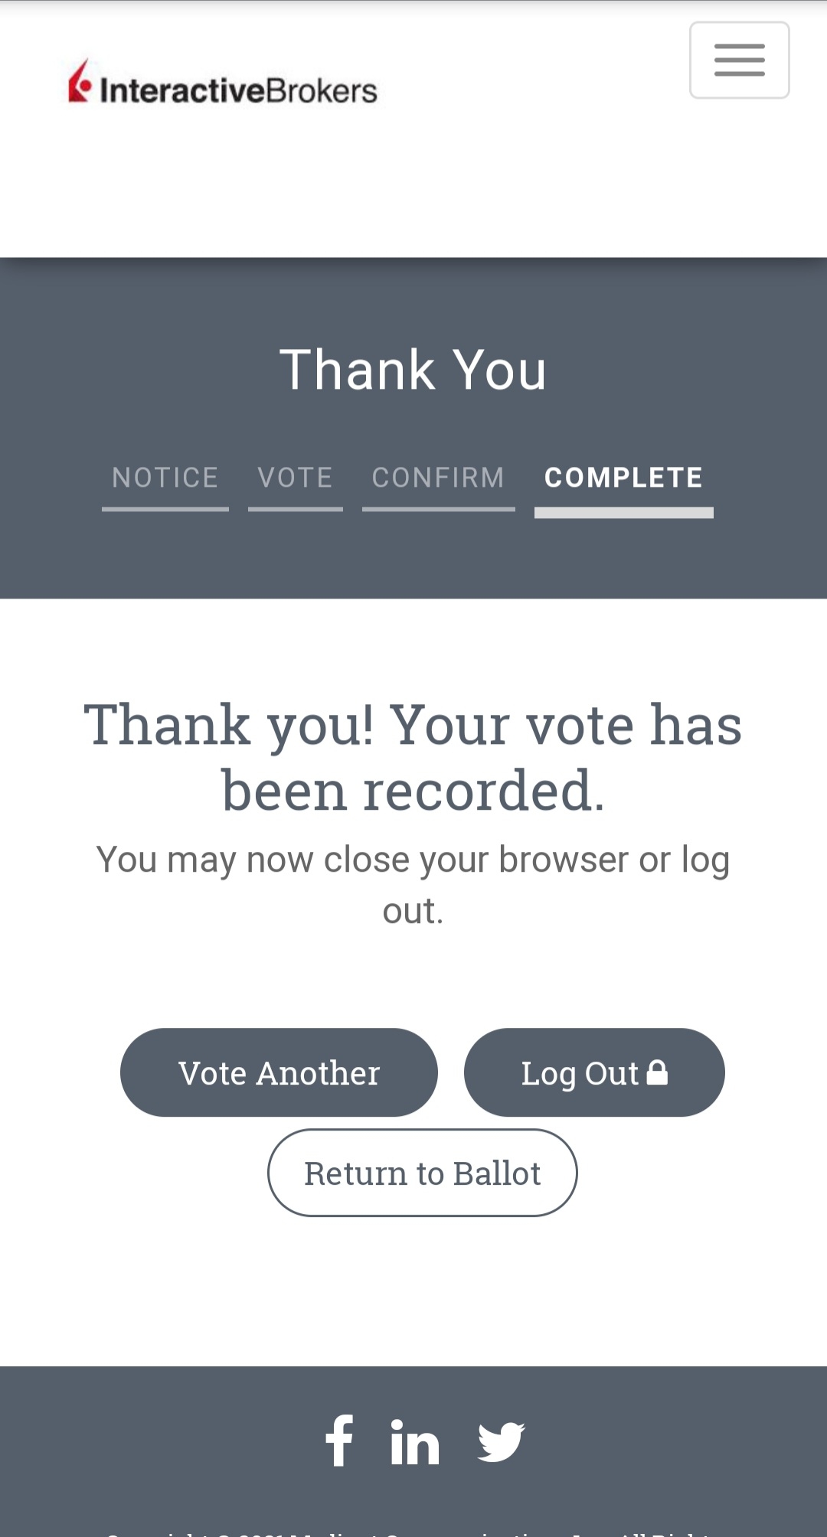The width and height of the screenshot is (827, 1537).
Task: Click Return to Ballot button
Action: [422, 1173]
